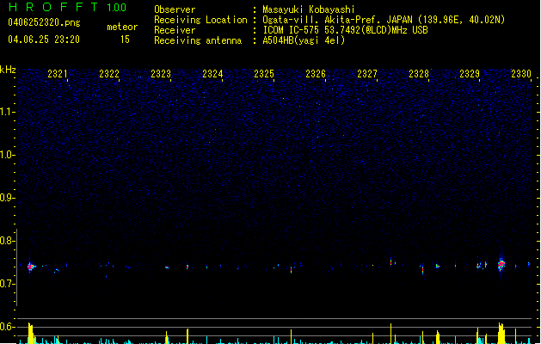Click the 0.6 kHz axis label
The width and height of the screenshot is (541, 344).
pos(8,327)
